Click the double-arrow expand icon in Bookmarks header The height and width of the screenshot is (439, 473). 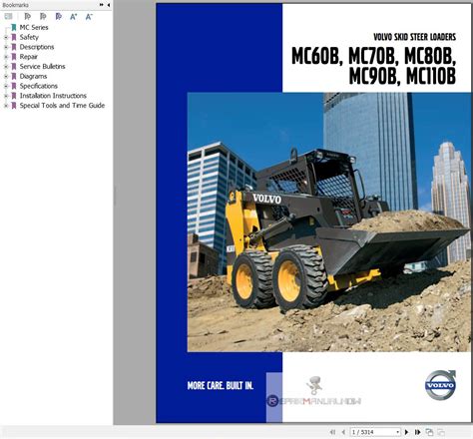(x=101, y=5)
